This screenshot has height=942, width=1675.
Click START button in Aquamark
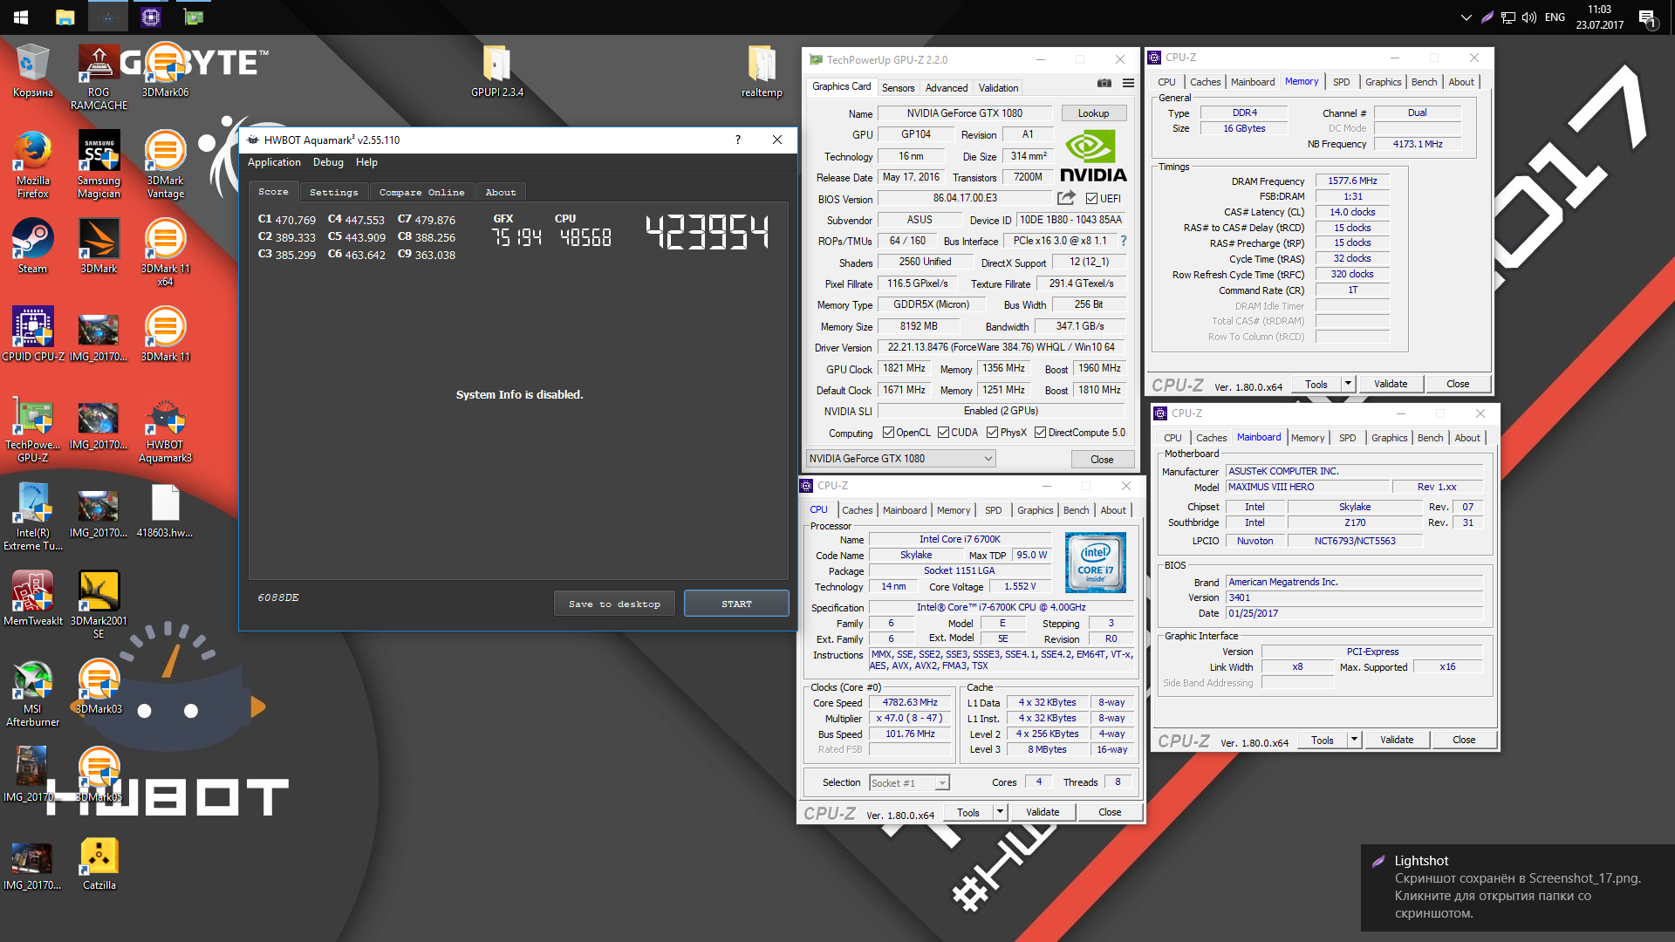click(x=736, y=604)
